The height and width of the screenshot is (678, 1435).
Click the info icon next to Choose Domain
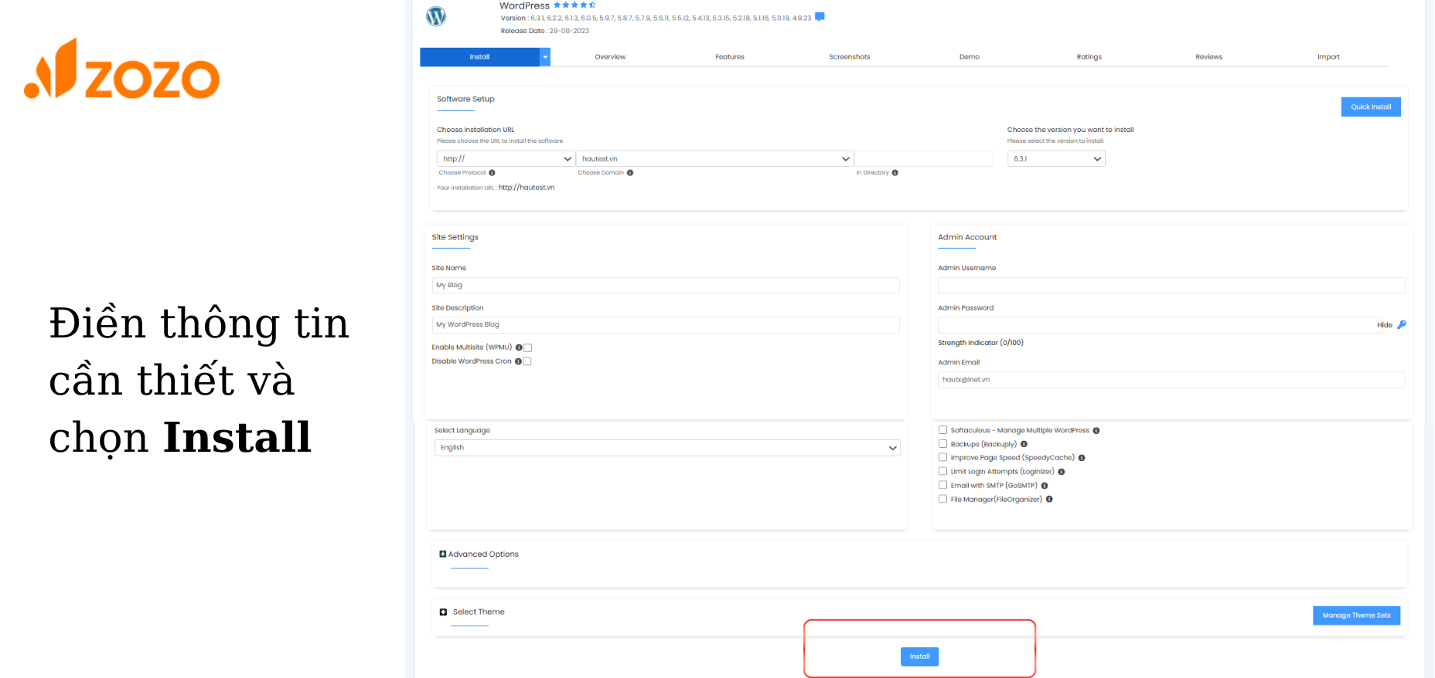[630, 173]
